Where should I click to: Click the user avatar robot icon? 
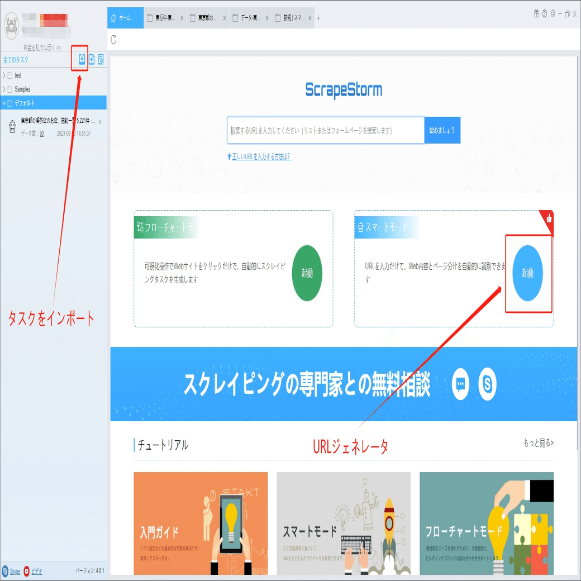coord(11,26)
